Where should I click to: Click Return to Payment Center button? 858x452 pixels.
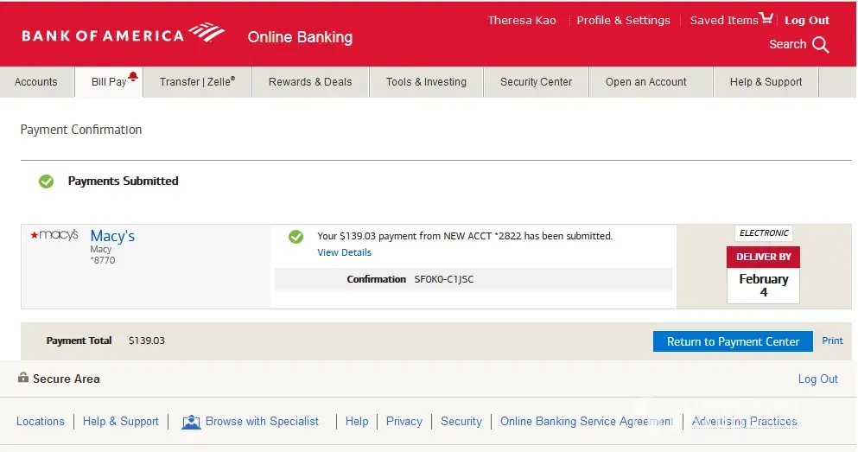[733, 341]
